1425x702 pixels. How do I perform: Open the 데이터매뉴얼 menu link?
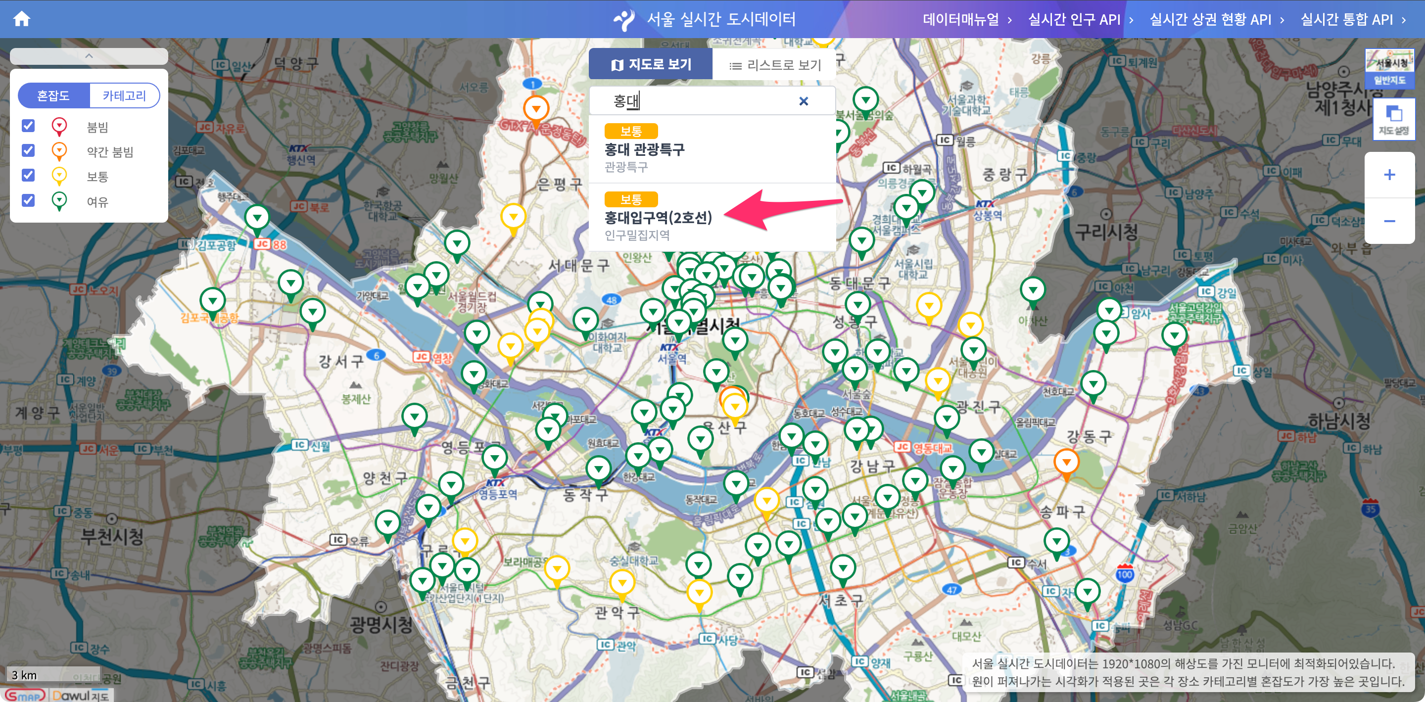coord(960,19)
